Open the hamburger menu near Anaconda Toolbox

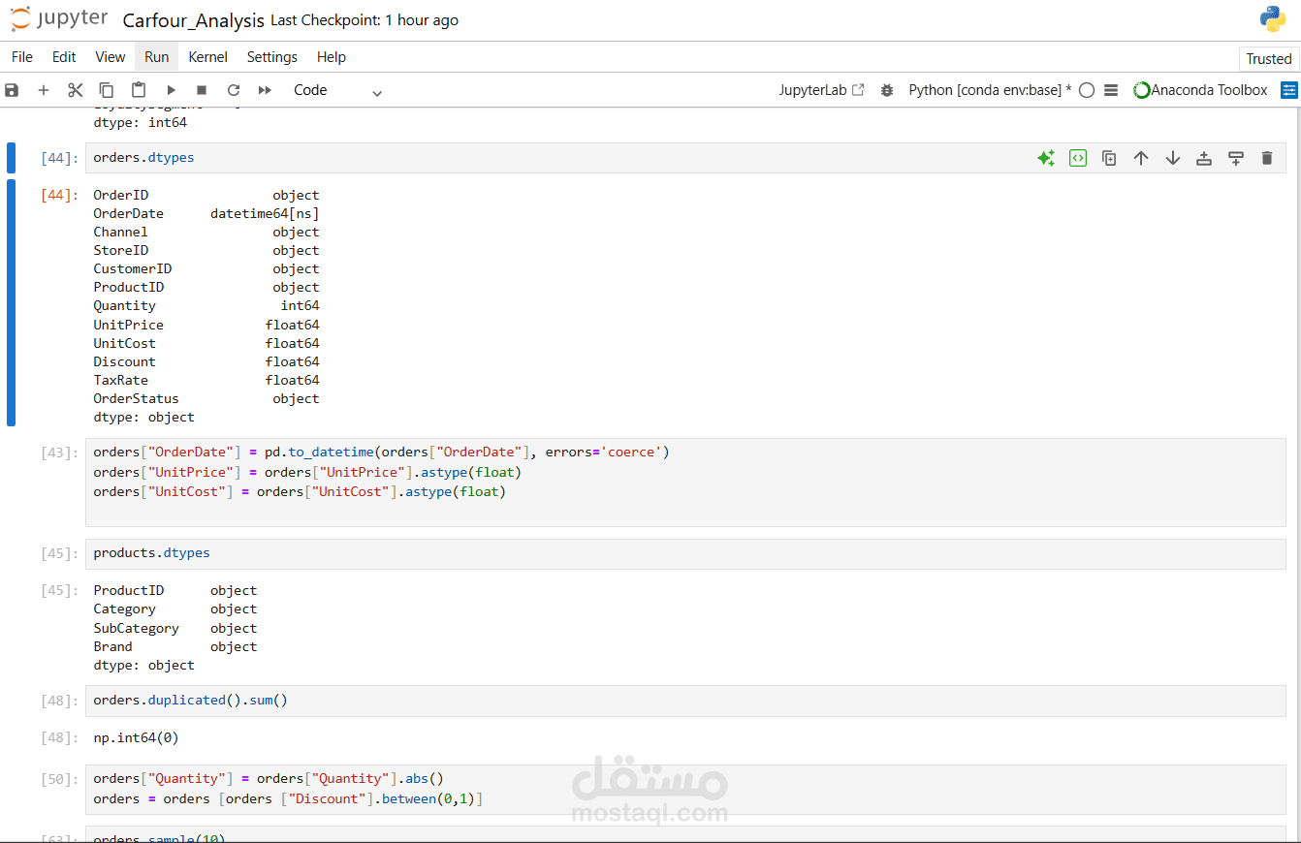[1109, 89]
